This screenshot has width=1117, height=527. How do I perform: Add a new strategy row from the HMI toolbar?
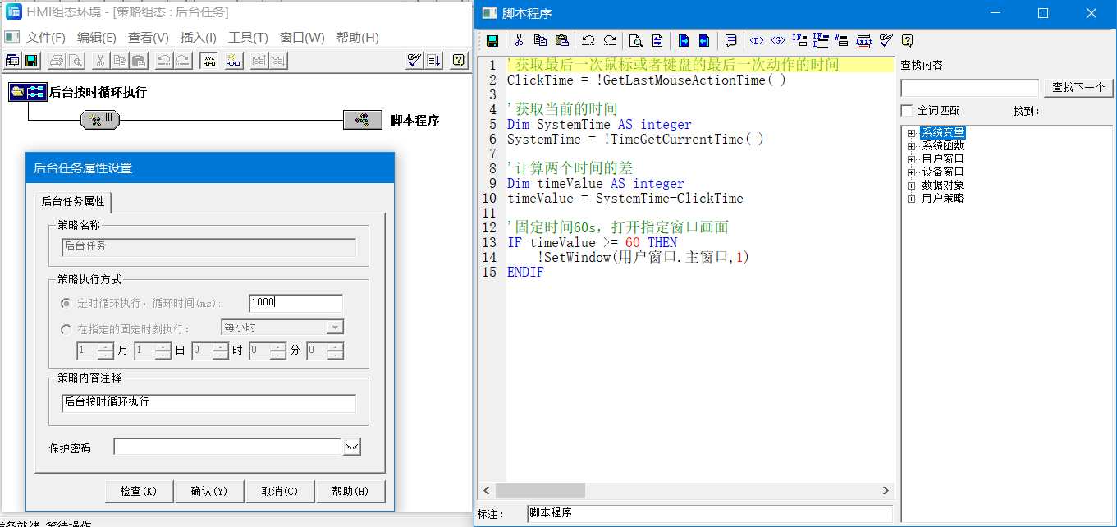point(234,60)
